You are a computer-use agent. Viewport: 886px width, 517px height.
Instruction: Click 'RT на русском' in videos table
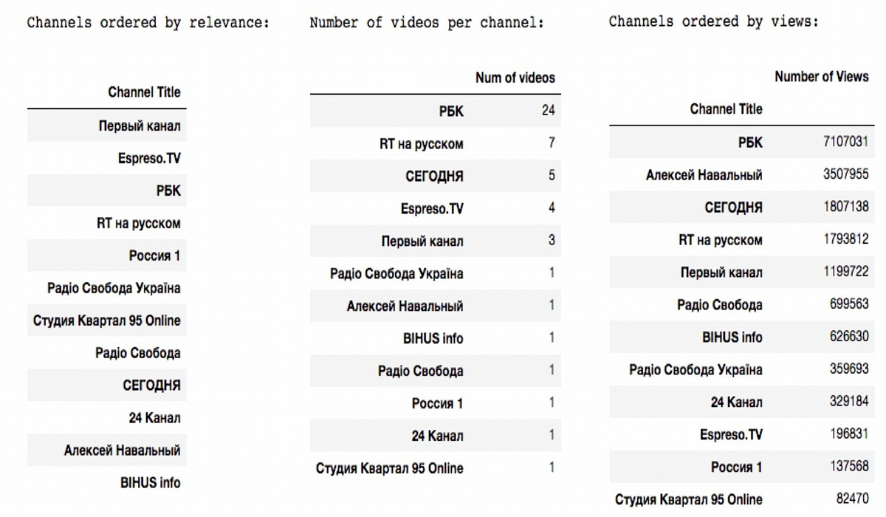tap(422, 143)
